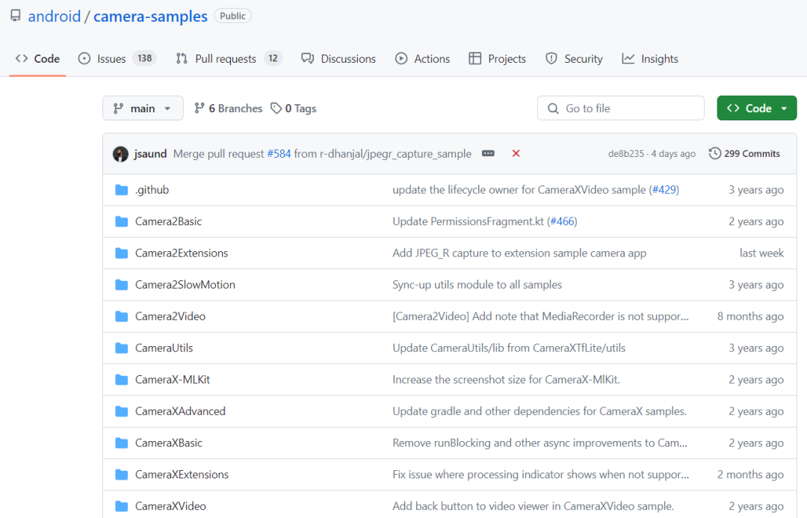Click the folder icon next to CameraUtils
Image resolution: width=807 pixels, height=518 pixels.
click(x=122, y=348)
